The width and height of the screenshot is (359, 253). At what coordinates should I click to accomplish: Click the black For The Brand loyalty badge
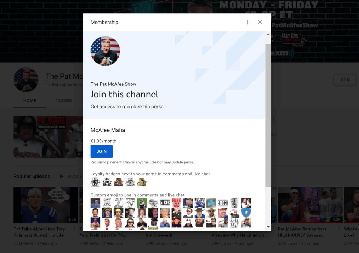[x=107, y=182]
